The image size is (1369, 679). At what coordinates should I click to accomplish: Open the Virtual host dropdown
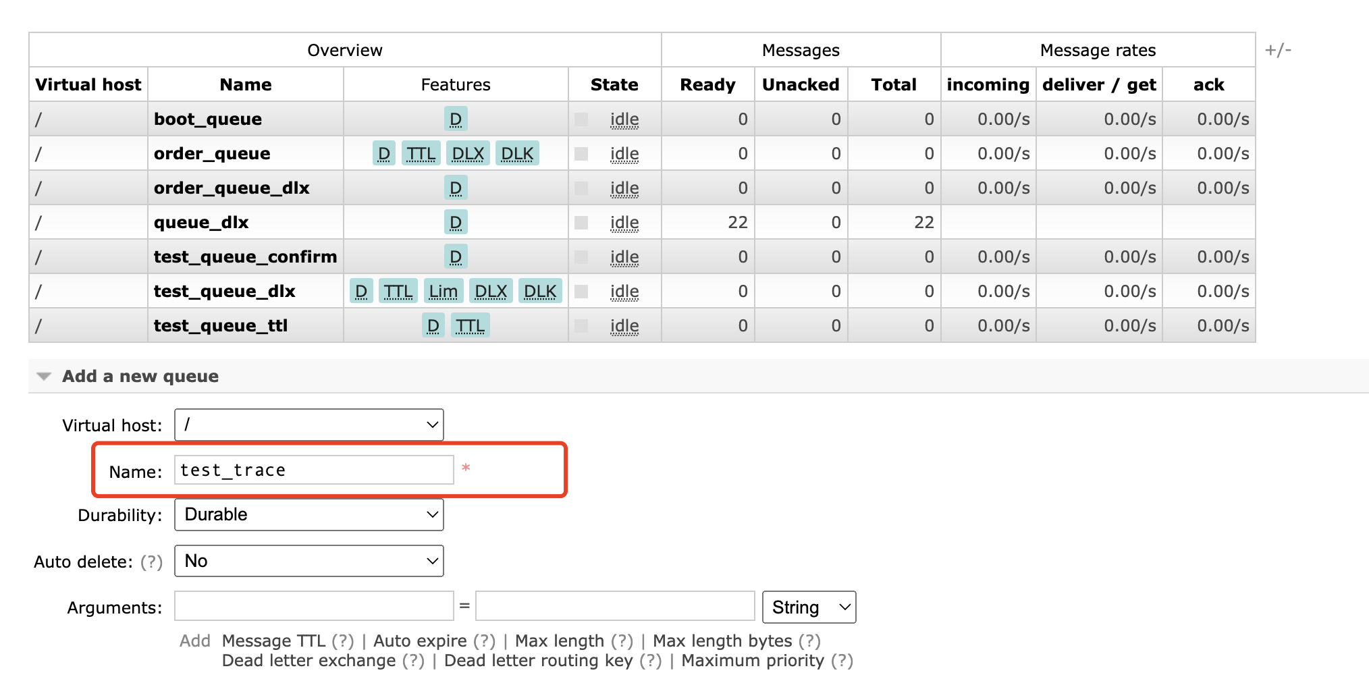[308, 425]
